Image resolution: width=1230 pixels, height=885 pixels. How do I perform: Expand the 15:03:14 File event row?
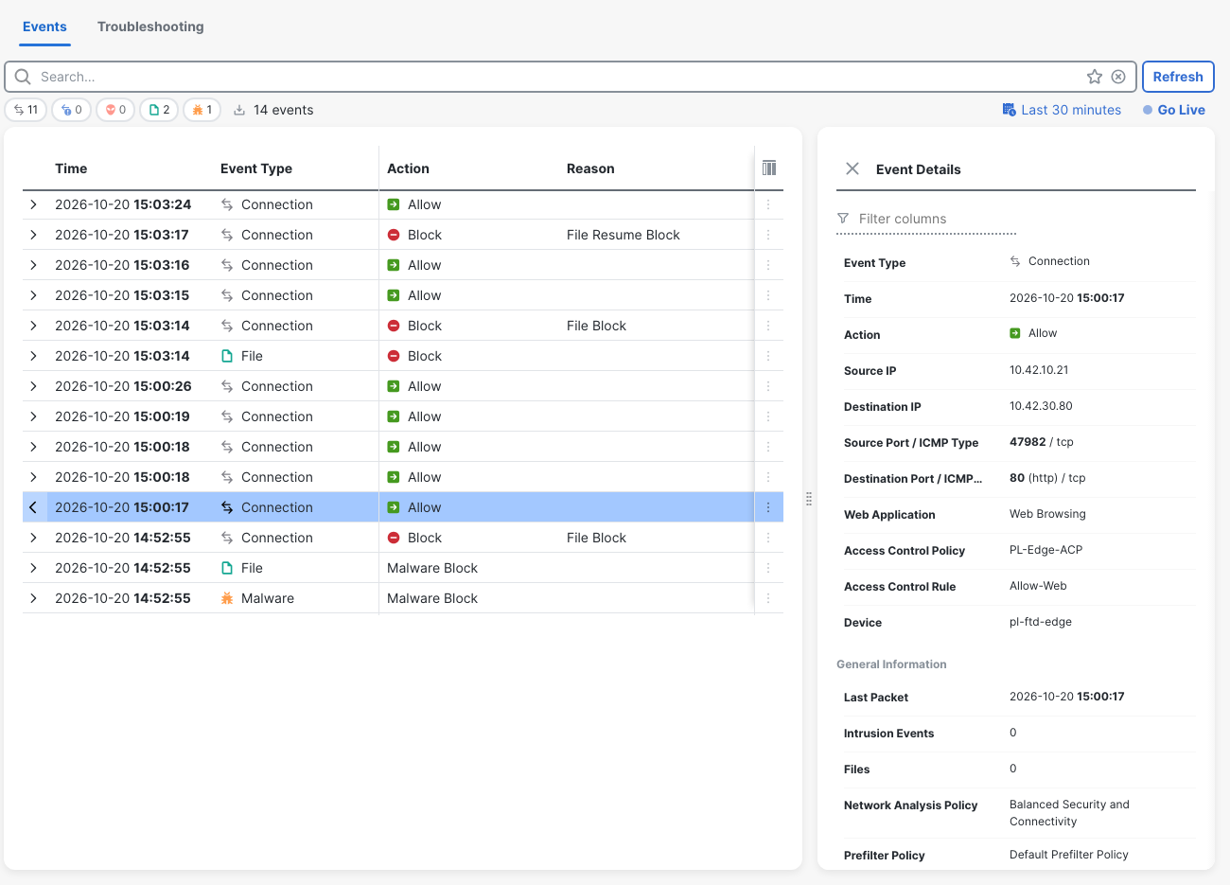33,356
